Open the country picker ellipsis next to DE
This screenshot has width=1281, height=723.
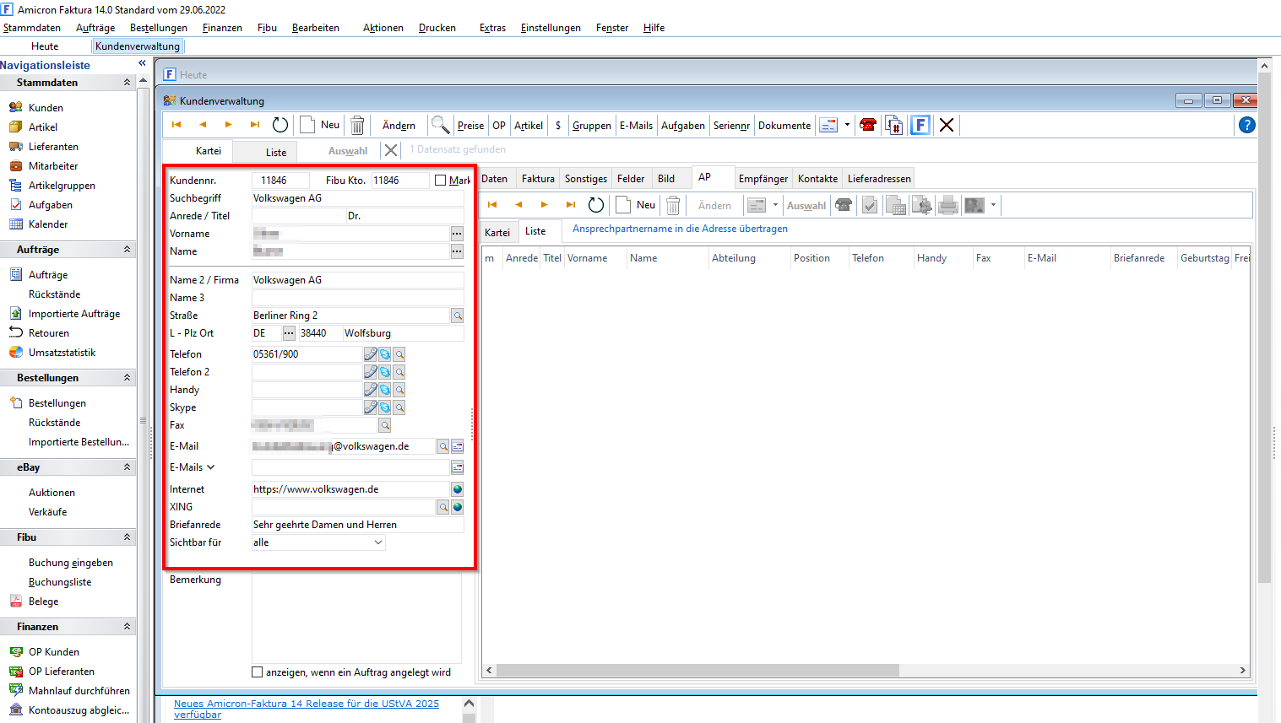point(289,333)
